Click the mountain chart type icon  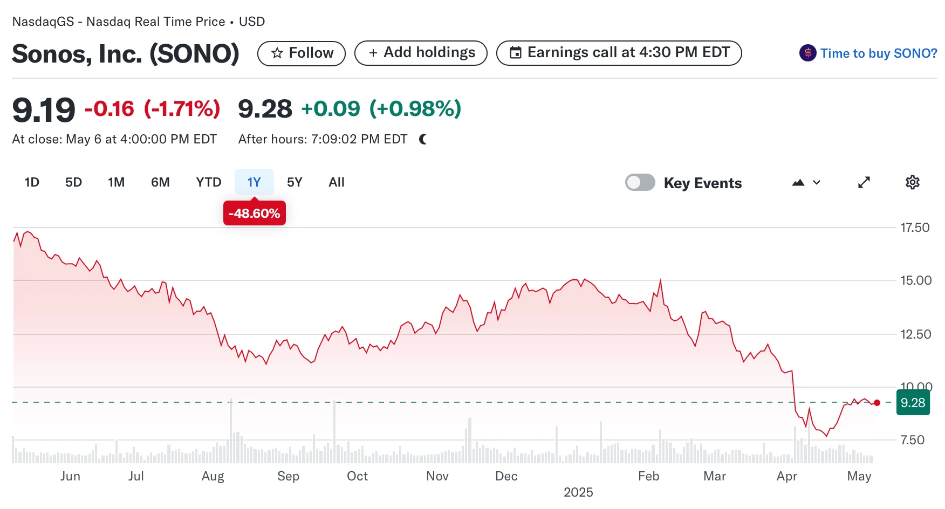click(x=798, y=183)
